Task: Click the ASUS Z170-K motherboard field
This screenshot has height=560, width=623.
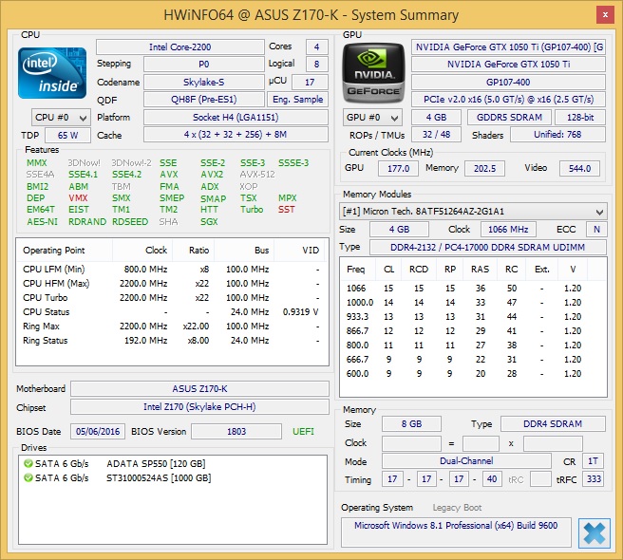Action: coord(199,389)
